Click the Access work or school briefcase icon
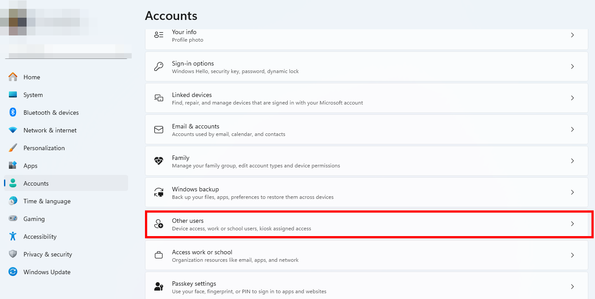 pyautogui.click(x=159, y=255)
